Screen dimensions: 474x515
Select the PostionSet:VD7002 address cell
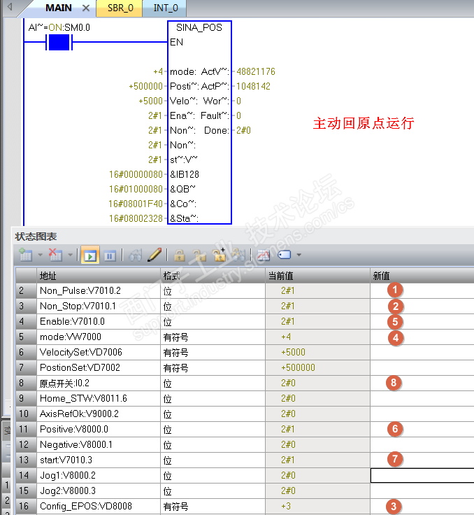click(98, 367)
